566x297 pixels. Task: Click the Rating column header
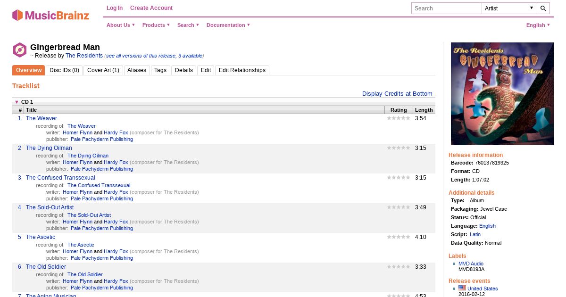[399, 110]
